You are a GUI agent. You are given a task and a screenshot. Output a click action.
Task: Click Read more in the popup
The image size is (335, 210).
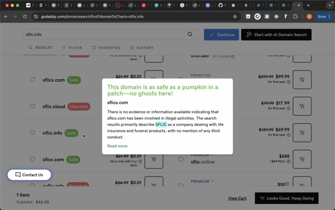pyautogui.click(x=117, y=146)
